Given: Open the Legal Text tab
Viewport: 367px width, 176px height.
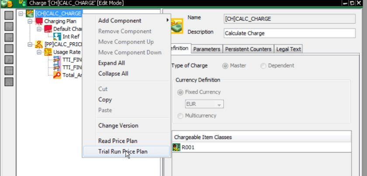Looking at the screenshot, I should click(x=288, y=49).
